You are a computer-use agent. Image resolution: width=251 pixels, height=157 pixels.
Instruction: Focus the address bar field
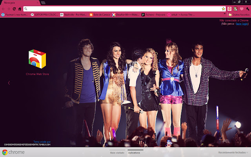pos(124,9)
